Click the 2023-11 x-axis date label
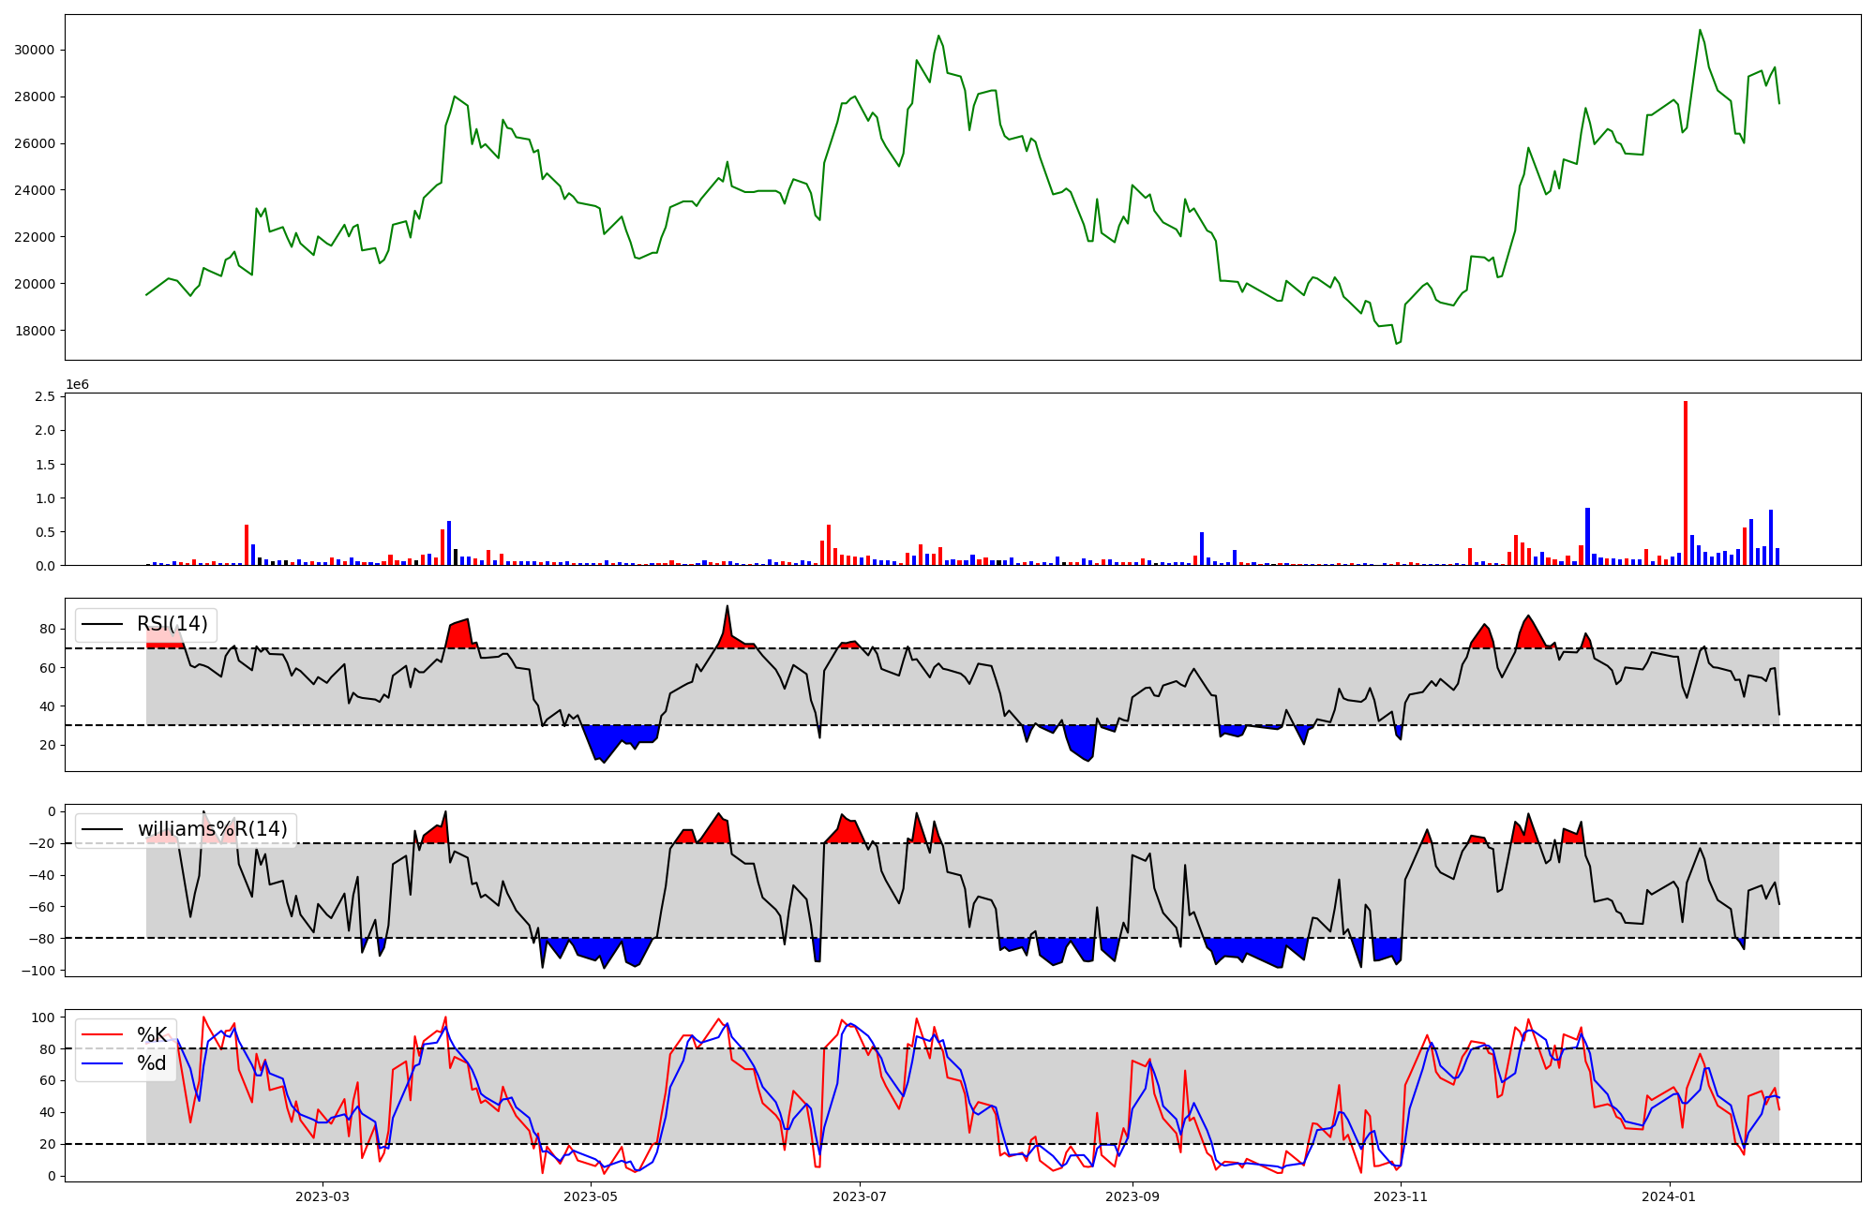This screenshot has width=1875, height=1218. tap(1401, 1196)
